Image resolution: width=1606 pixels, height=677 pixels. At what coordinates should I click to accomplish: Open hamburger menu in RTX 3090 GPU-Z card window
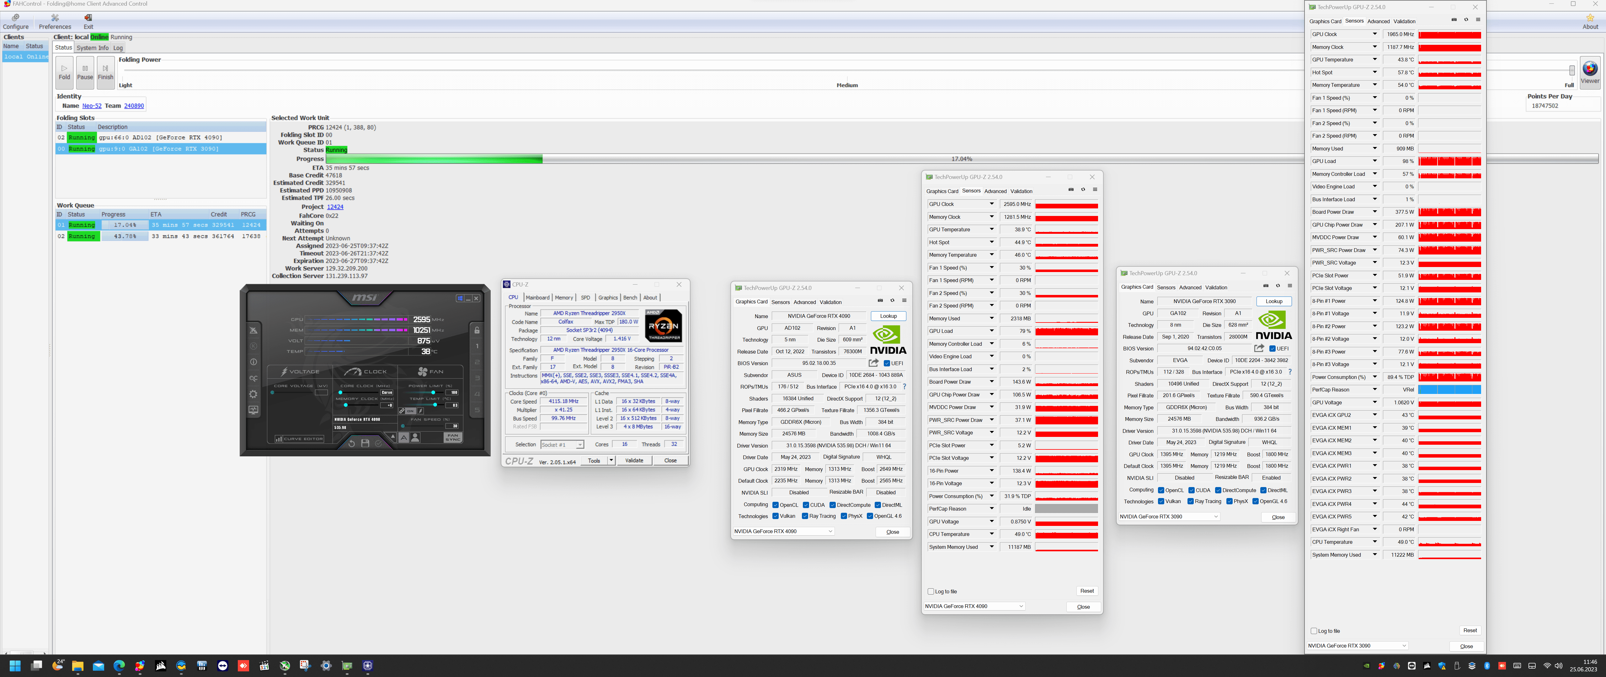tap(1290, 286)
